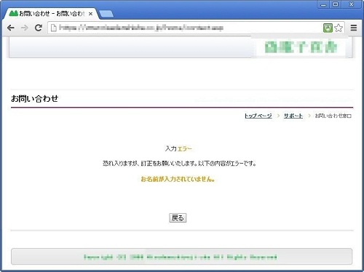Open the Chrome hamburger menu
This screenshot has height=272, width=364.
coord(354,28)
